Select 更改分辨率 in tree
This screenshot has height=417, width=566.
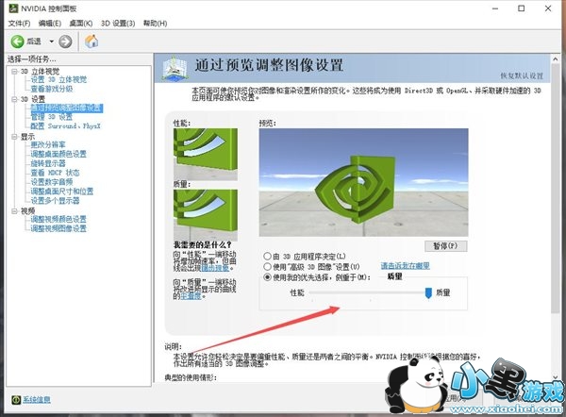point(48,144)
